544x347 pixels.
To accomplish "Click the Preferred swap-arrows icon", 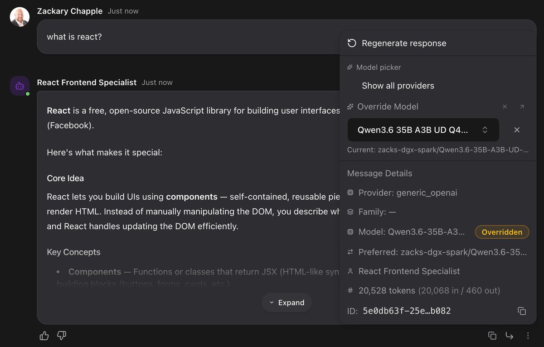I will point(350,252).
